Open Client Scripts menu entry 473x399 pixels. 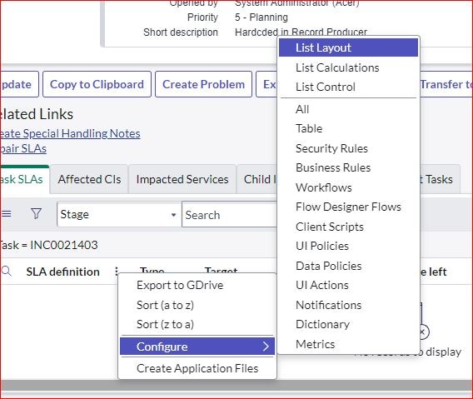coord(330,227)
